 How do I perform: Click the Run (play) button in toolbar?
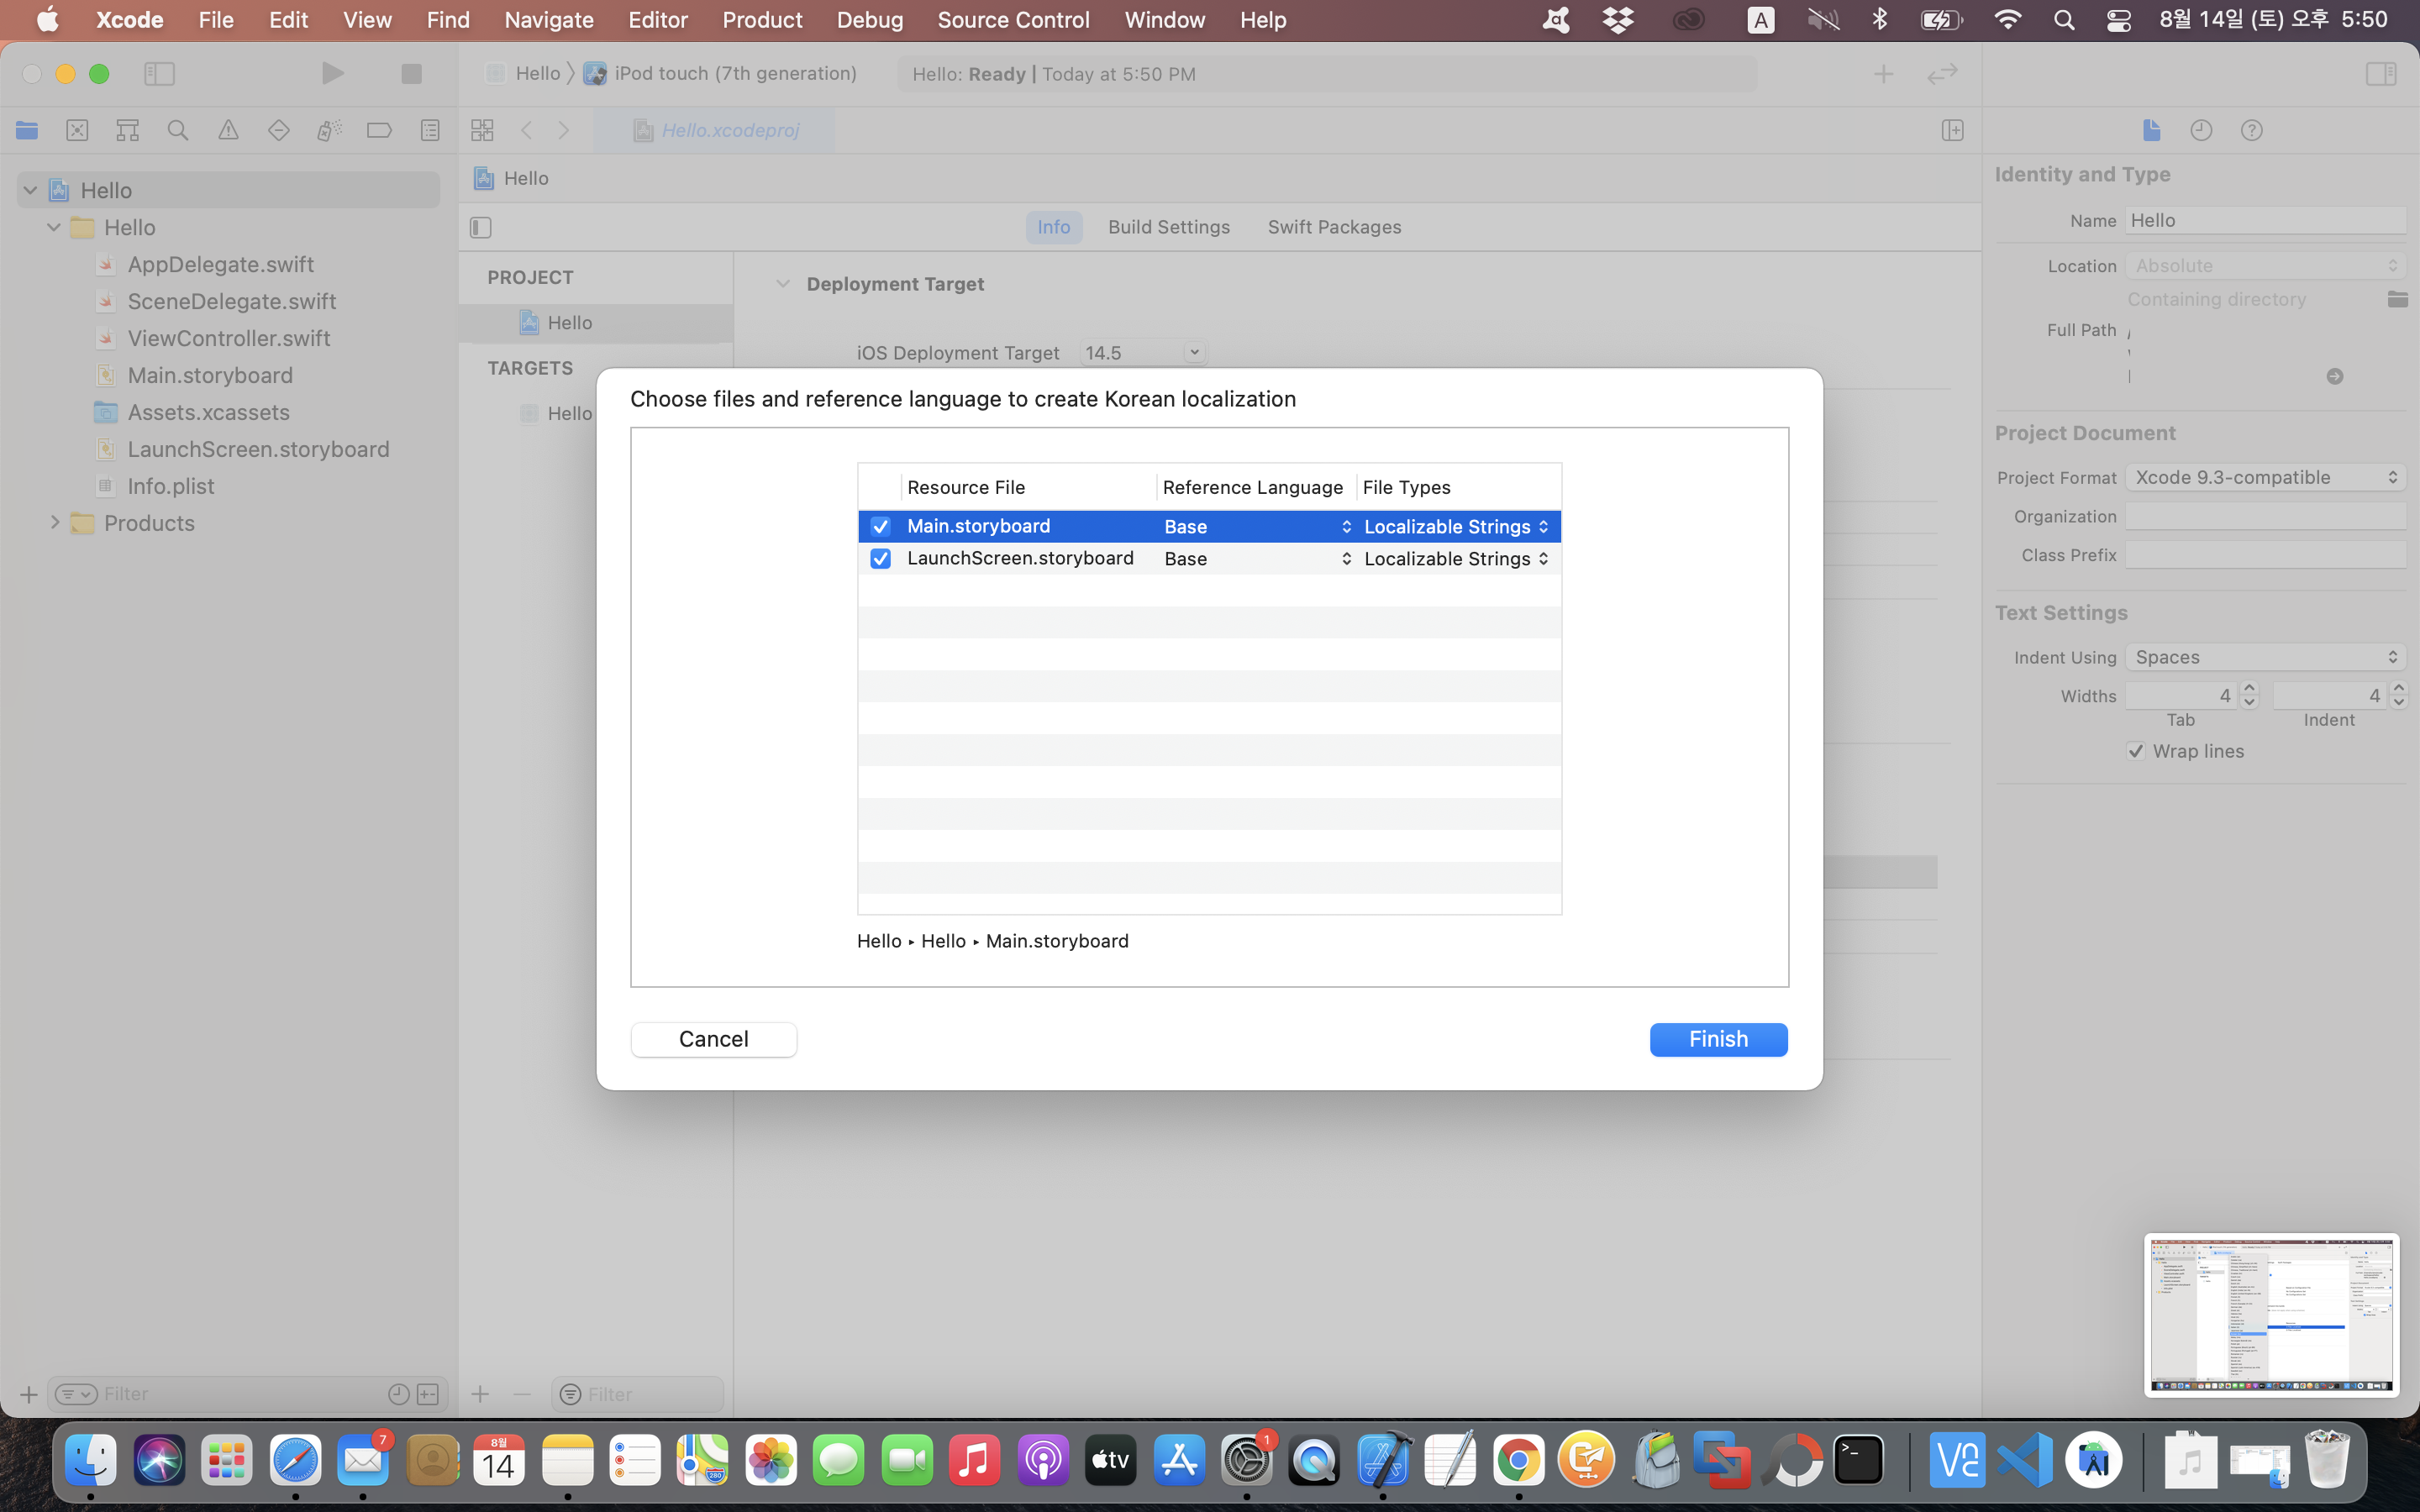332,73
